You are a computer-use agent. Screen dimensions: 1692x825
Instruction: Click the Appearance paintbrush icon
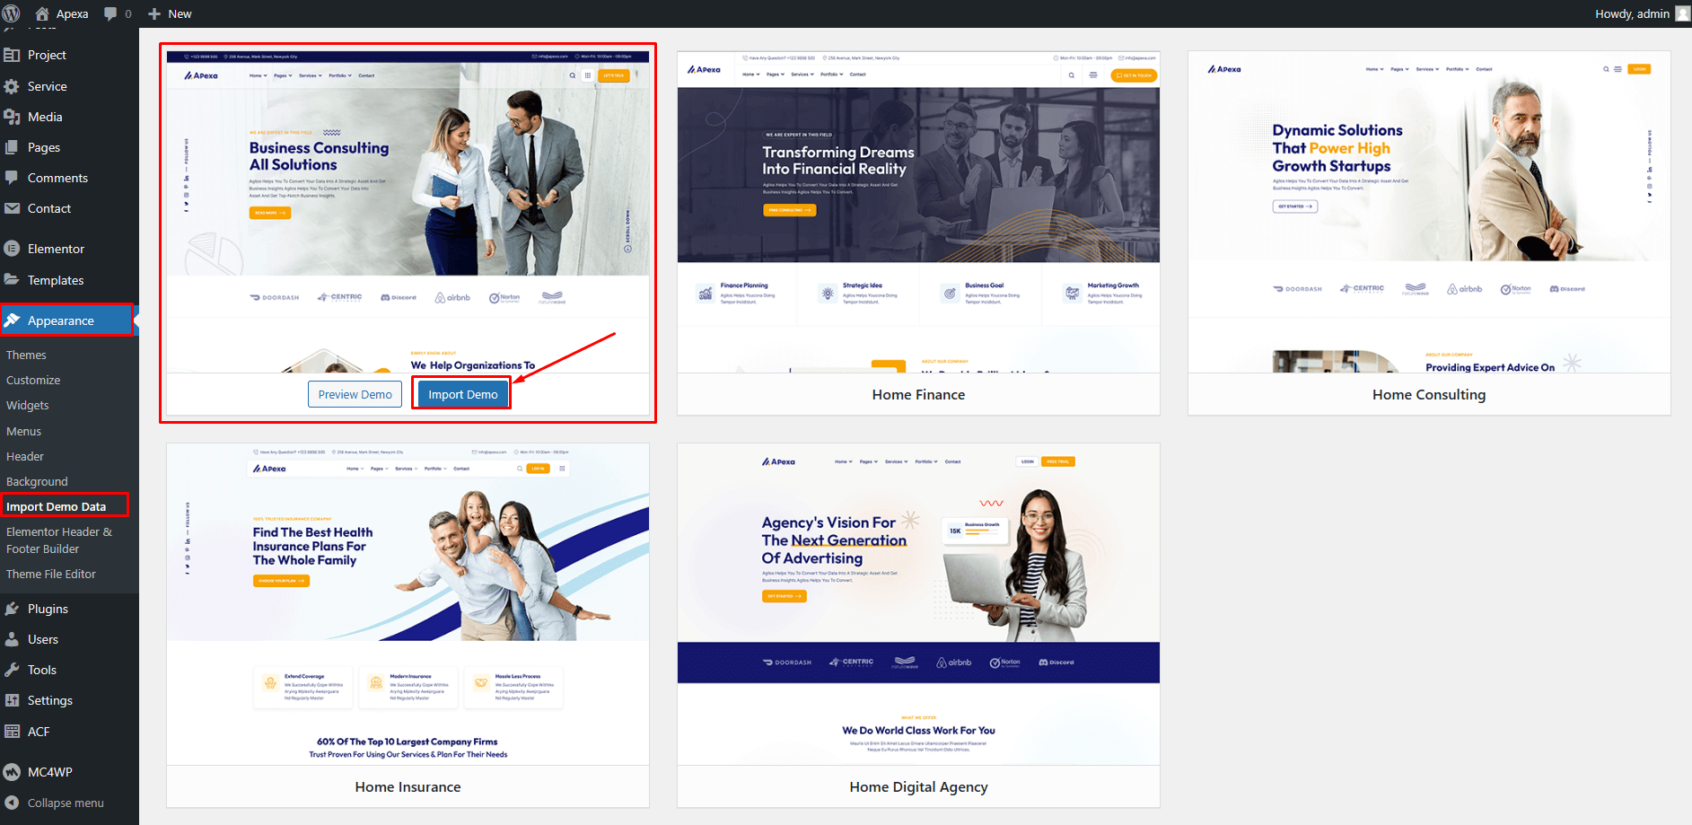click(12, 320)
